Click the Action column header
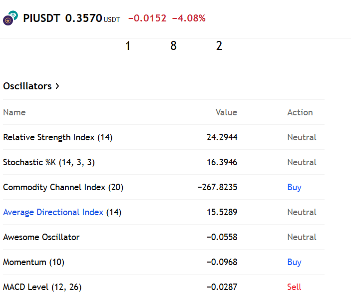Screen dimensions: 351x295 point(300,112)
